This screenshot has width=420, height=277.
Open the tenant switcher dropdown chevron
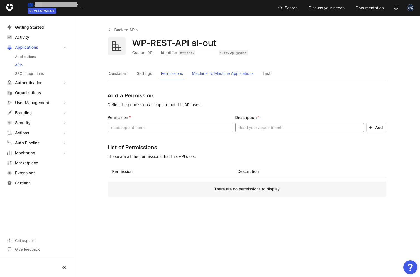tap(83, 8)
